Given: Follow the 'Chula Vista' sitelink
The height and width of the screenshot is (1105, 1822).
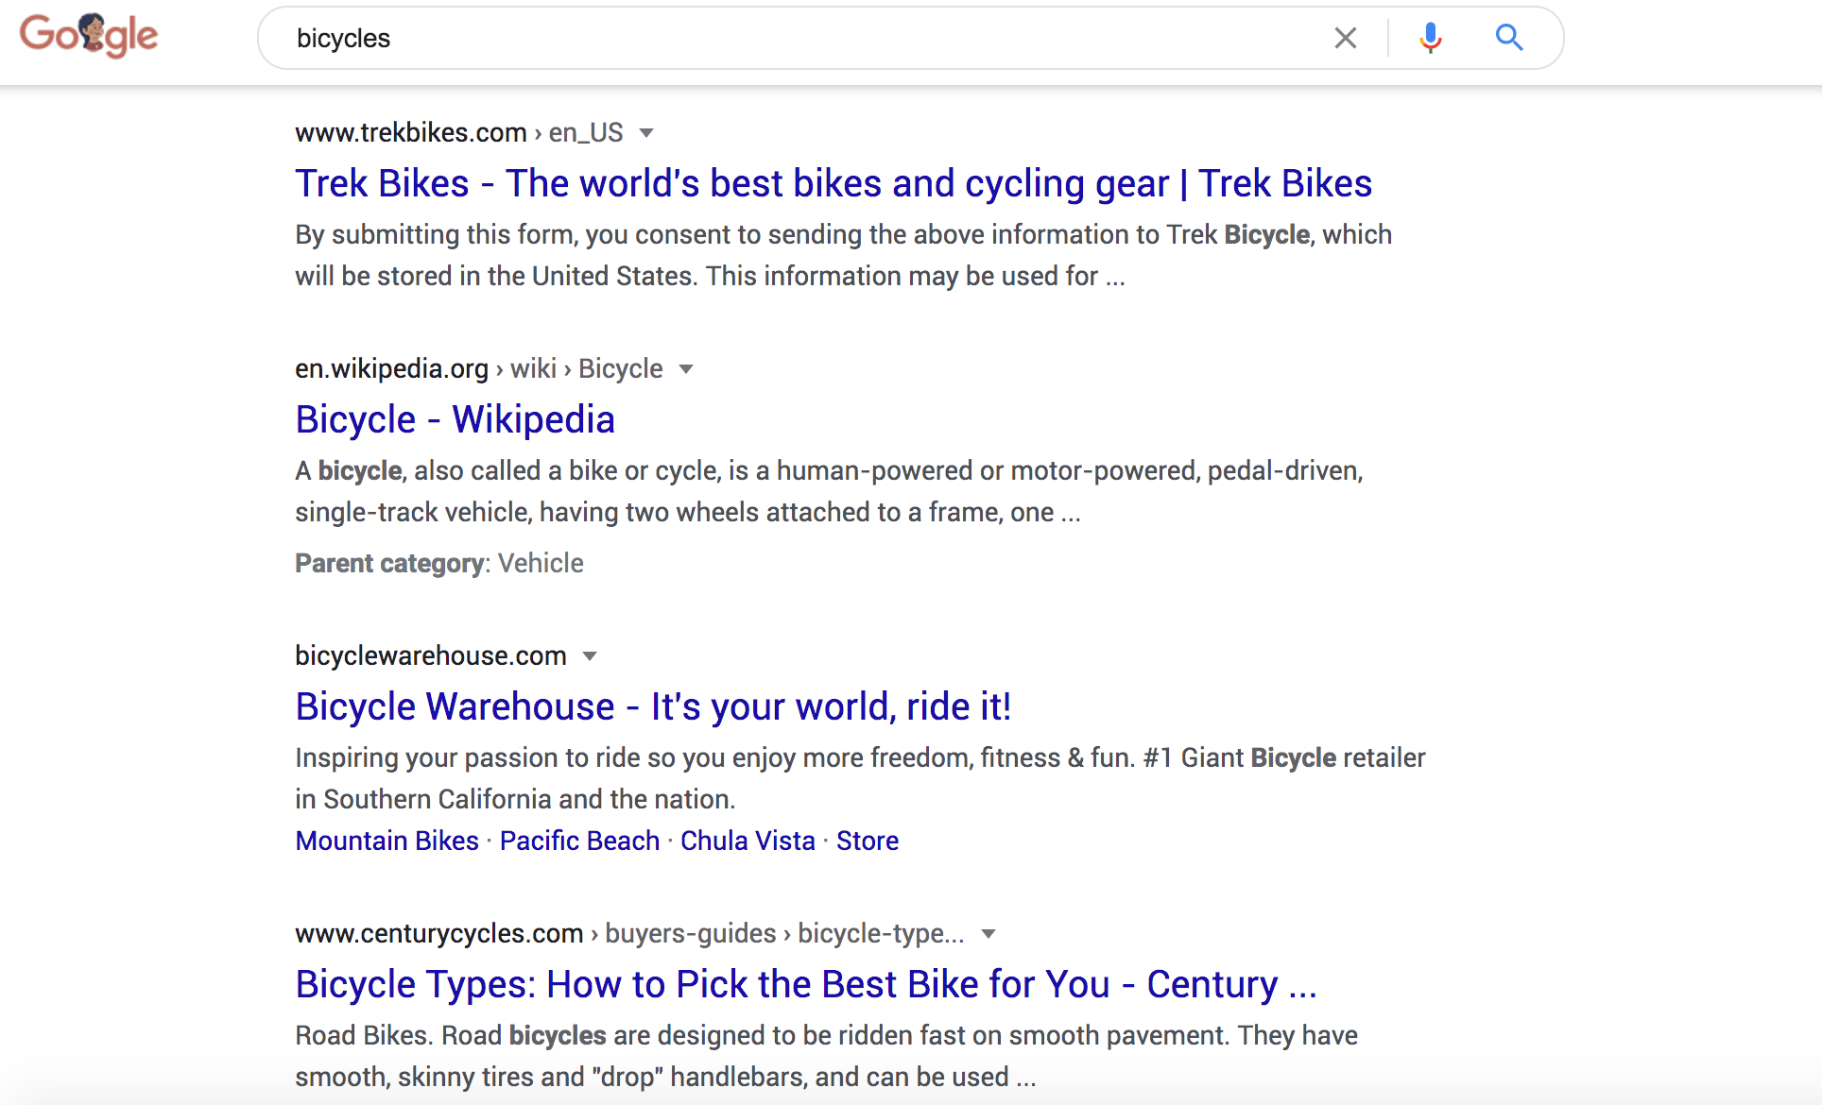Looking at the screenshot, I should click(x=748, y=841).
